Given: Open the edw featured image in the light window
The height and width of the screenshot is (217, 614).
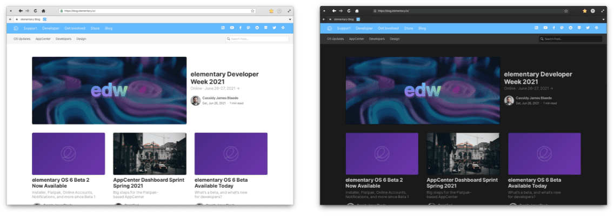Looking at the screenshot, I should pos(109,90).
